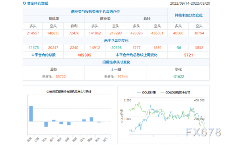Click the 黄金 bar in bar chart
232x145 pixels.
pyautogui.click(x=91, y=119)
